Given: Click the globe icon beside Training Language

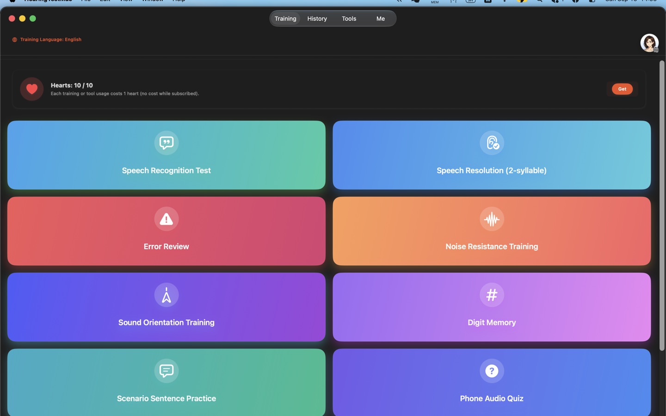Looking at the screenshot, I should click(x=15, y=40).
